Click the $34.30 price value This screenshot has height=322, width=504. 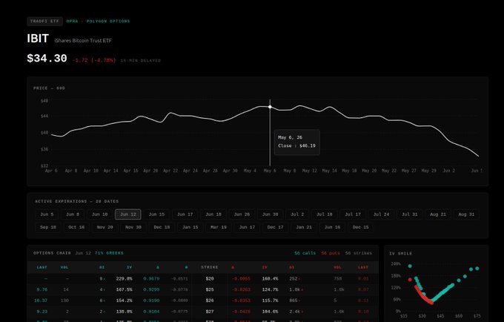tap(47, 58)
